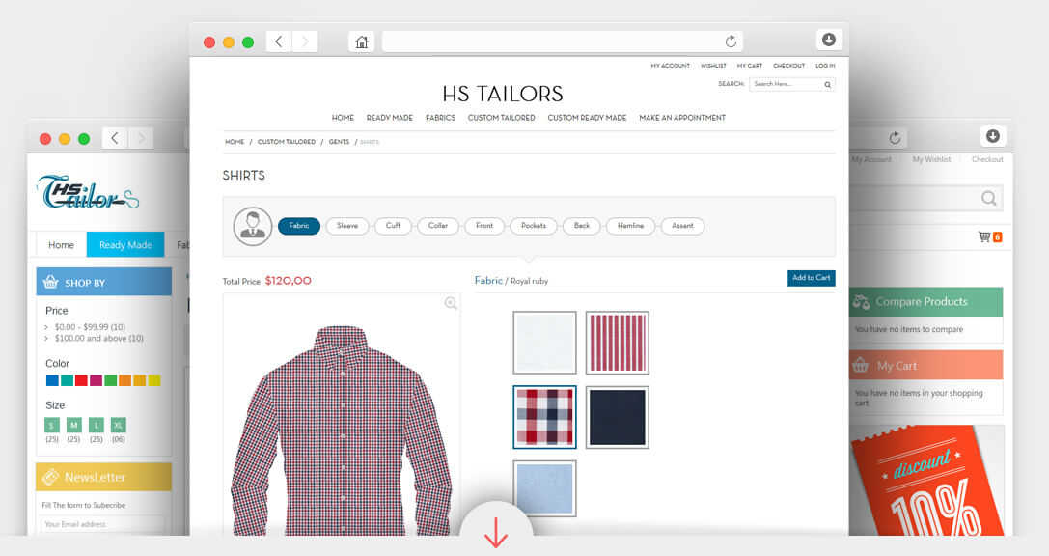
Task: Select the Accent step
Action: 682,226
